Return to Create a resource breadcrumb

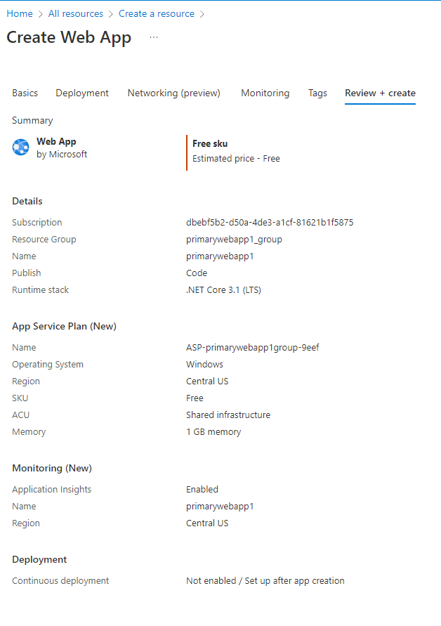(156, 13)
